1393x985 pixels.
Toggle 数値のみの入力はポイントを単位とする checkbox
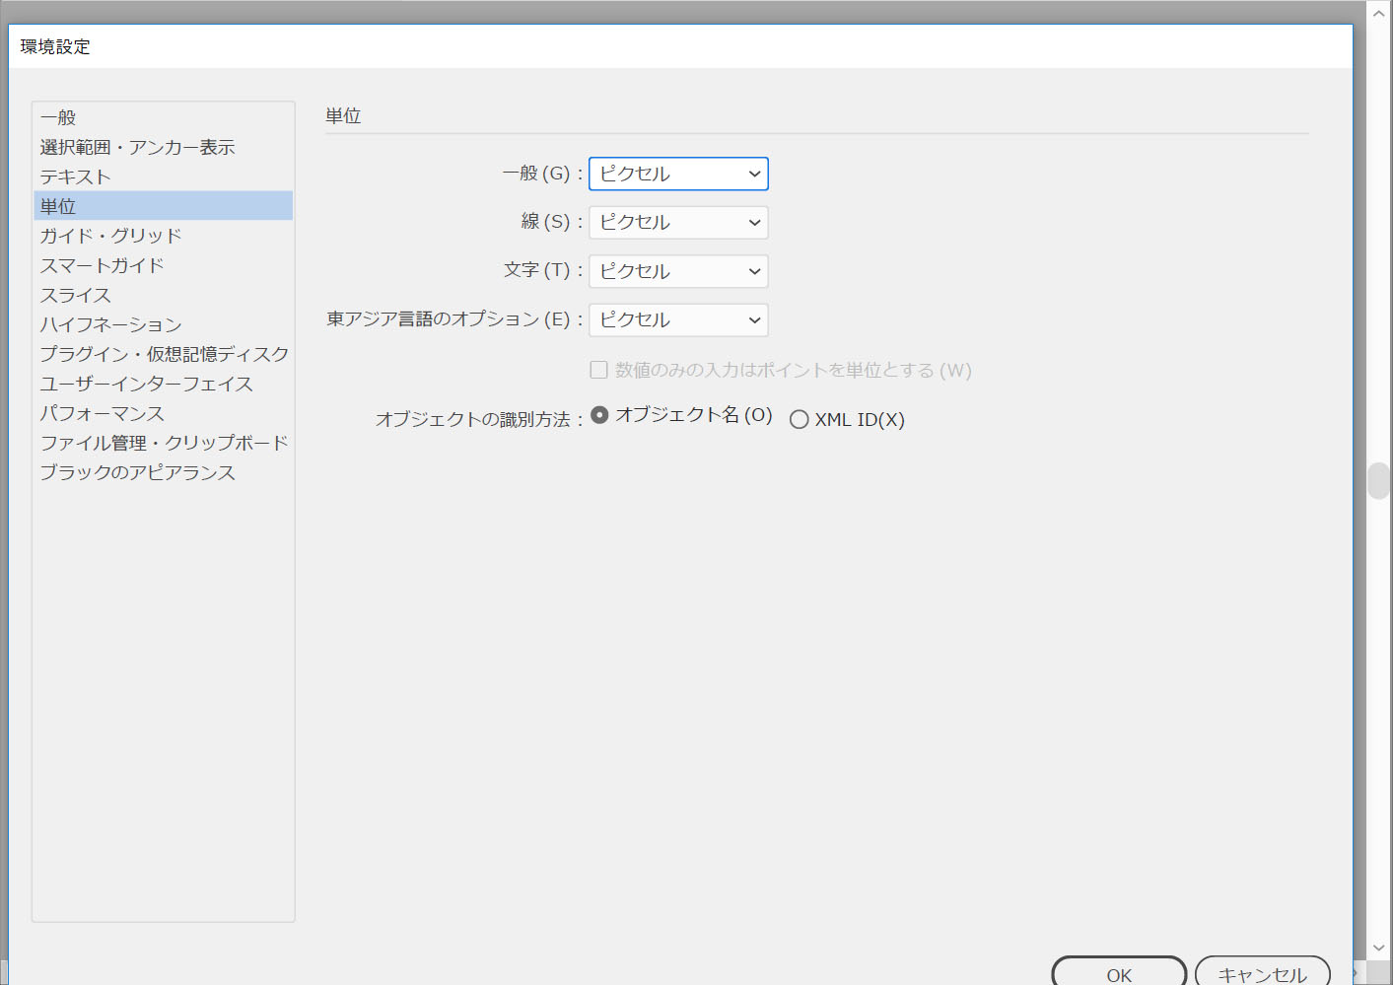coord(598,371)
